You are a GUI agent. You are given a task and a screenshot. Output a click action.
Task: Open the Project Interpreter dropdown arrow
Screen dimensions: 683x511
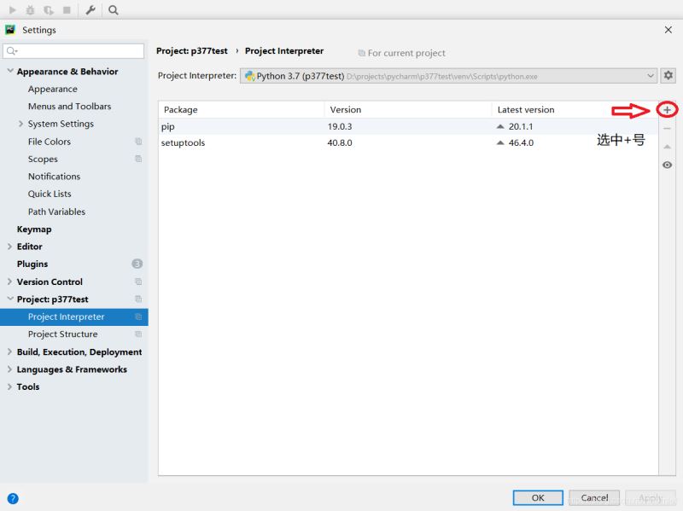click(x=650, y=76)
